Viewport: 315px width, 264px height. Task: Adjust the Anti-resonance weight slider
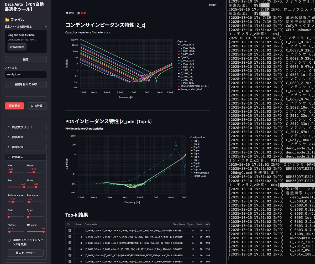point(13,202)
